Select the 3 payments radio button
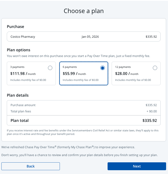Screen dimensions: 168x174 pyautogui.click(x=50, y=68)
